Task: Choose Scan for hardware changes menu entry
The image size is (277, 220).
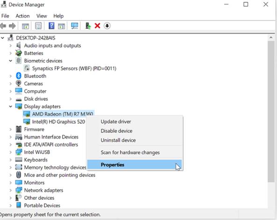Action: pyautogui.click(x=135, y=152)
